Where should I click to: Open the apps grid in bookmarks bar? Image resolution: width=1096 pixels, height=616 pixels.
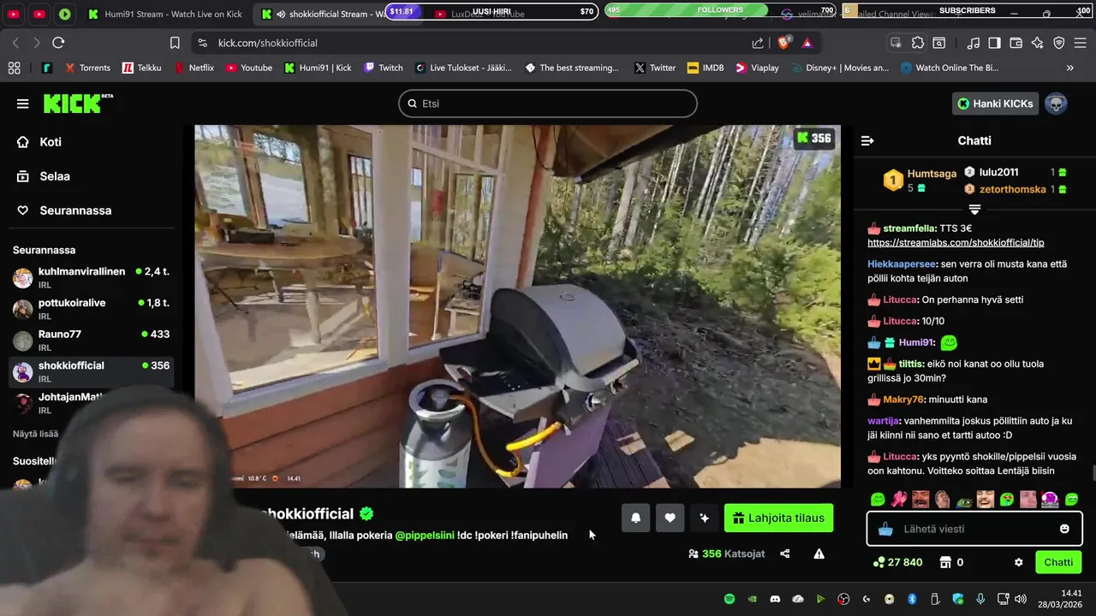tap(14, 68)
